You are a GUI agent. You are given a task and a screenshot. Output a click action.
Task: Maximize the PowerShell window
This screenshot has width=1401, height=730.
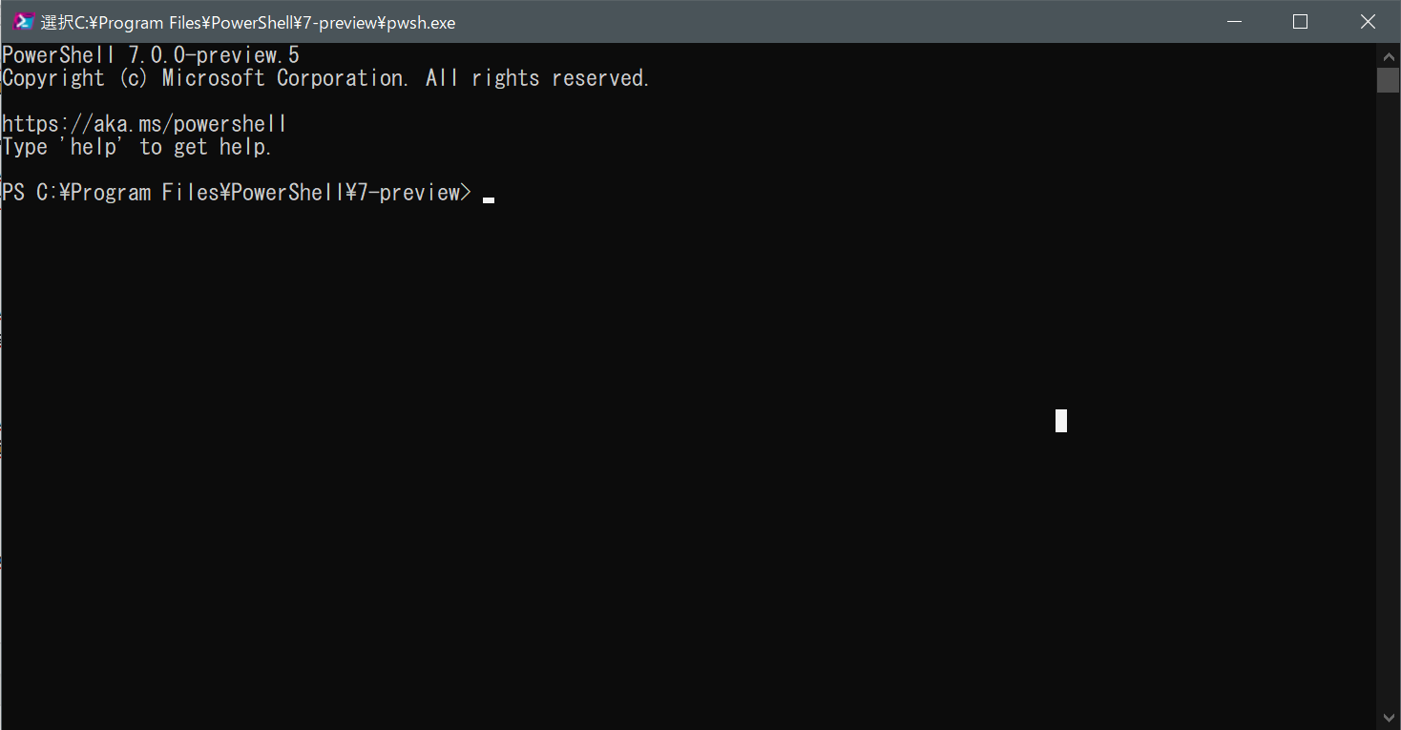(1300, 21)
